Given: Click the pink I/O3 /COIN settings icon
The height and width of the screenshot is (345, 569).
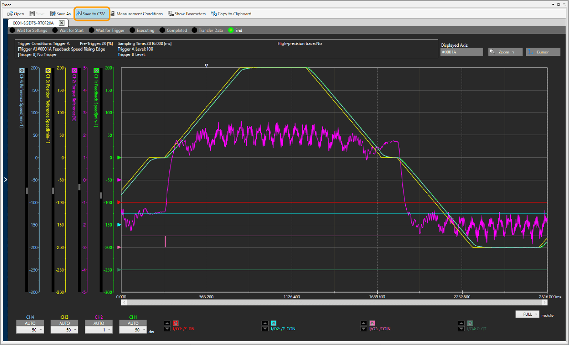Looking at the screenshot, I should click(372, 323).
